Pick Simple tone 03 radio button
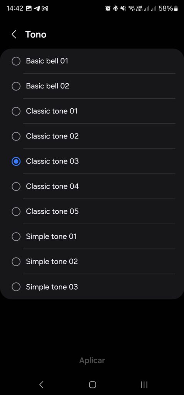Image resolution: width=184 pixels, height=395 pixels. [x=16, y=287]
